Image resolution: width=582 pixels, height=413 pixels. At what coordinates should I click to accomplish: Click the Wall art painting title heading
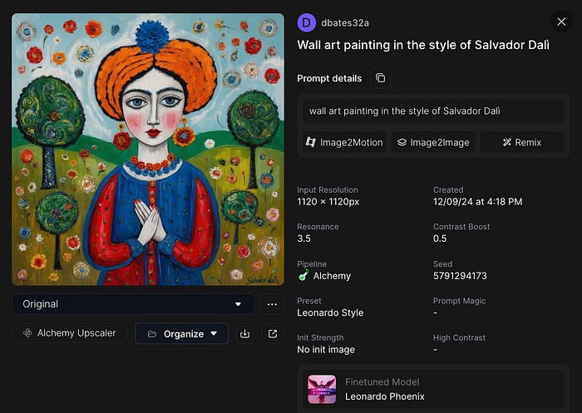coord(423,45)
